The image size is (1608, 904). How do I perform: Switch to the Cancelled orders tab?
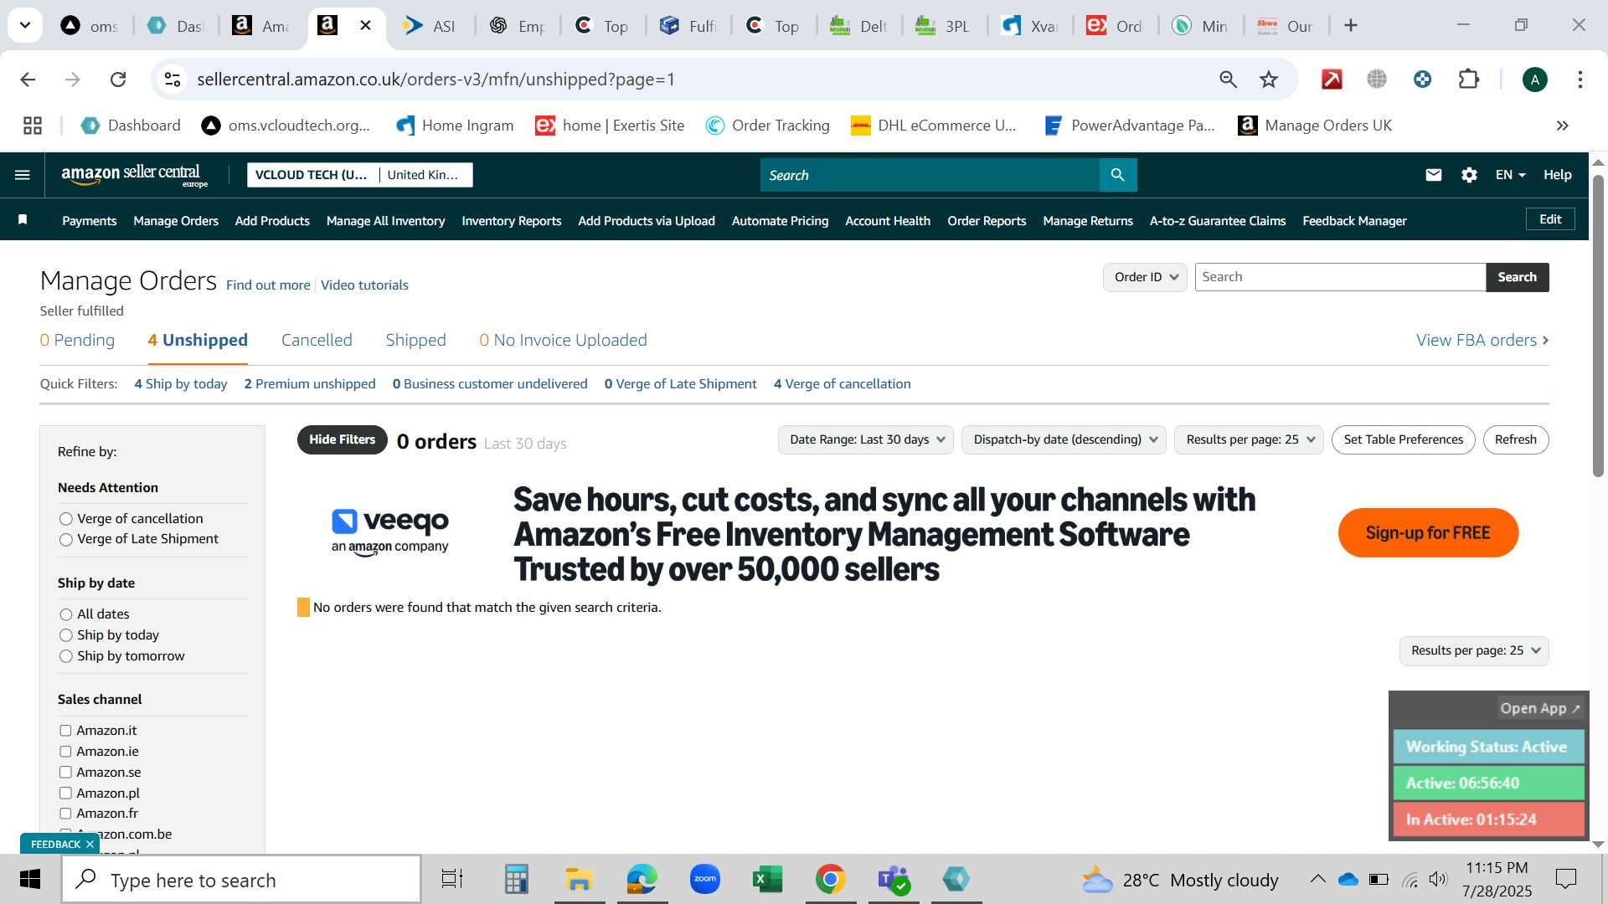(x=317, y=340)
